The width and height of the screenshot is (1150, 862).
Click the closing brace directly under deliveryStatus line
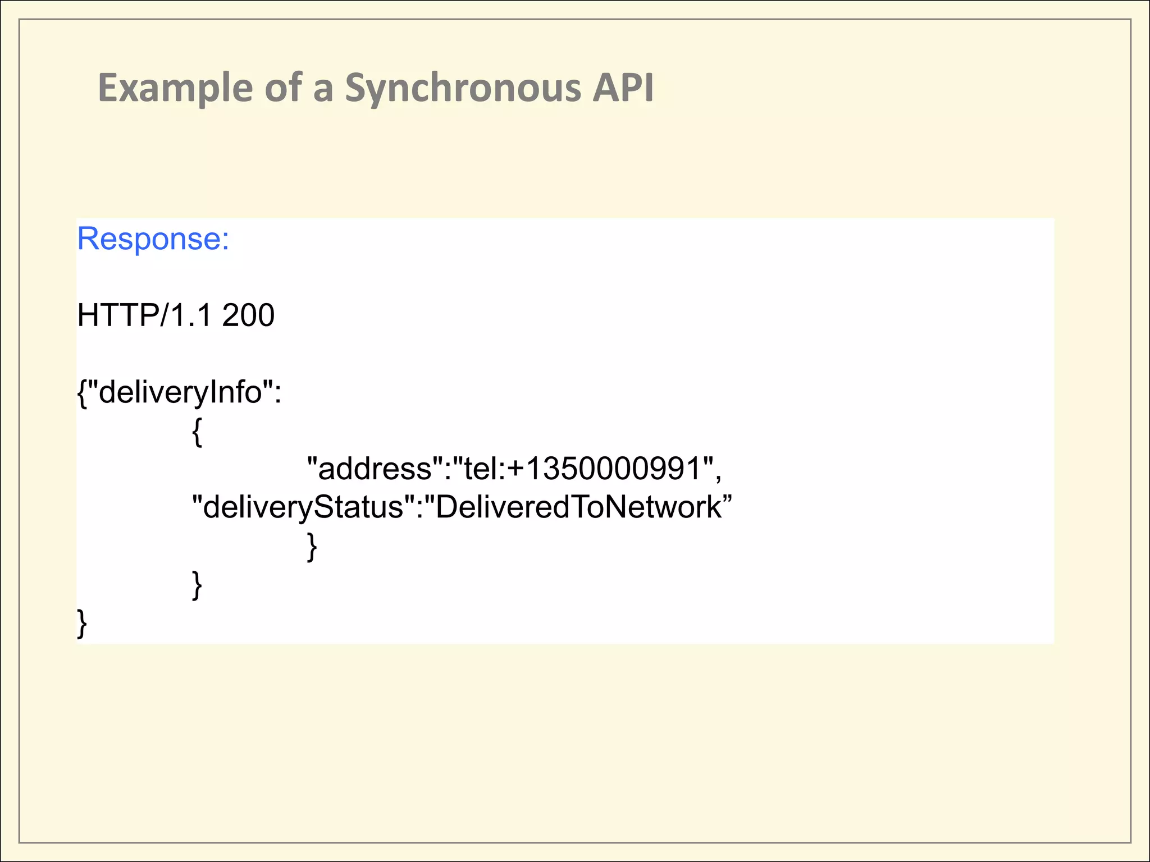312,546
